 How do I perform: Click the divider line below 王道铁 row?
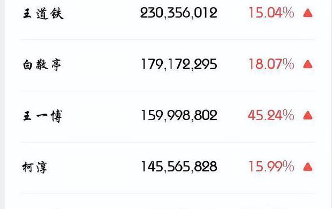[168, 40]
